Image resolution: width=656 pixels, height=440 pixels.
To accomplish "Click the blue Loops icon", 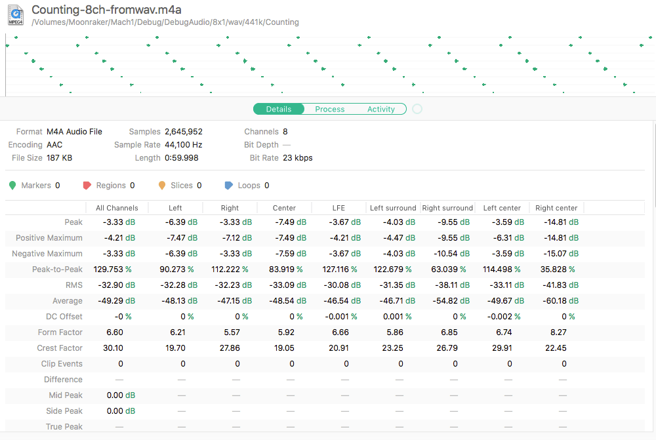I will (x=228, y=186).
